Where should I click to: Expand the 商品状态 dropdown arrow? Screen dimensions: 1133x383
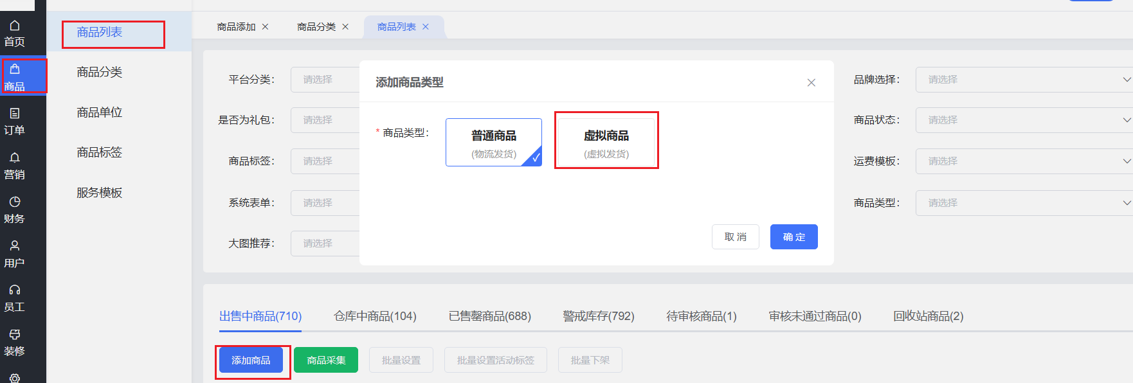tap(1127, 120)
